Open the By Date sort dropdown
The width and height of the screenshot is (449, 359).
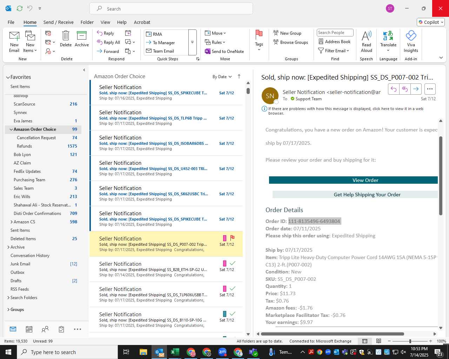[x=222, y=77]
